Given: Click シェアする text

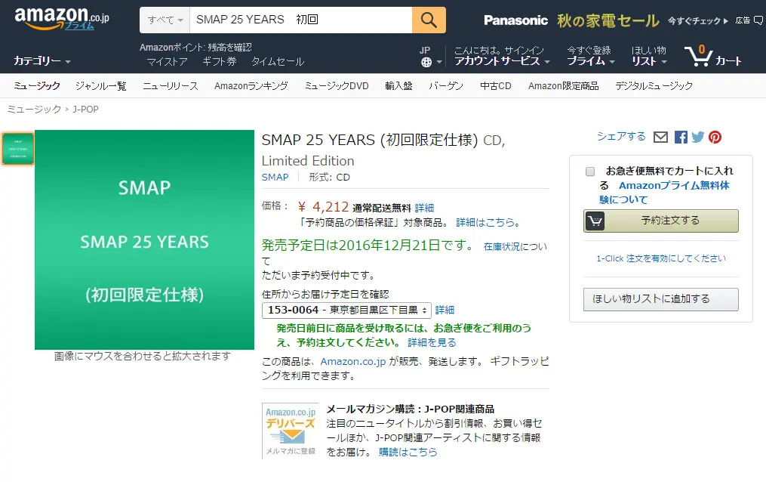Looking at the screenshot, I should 621,137.
